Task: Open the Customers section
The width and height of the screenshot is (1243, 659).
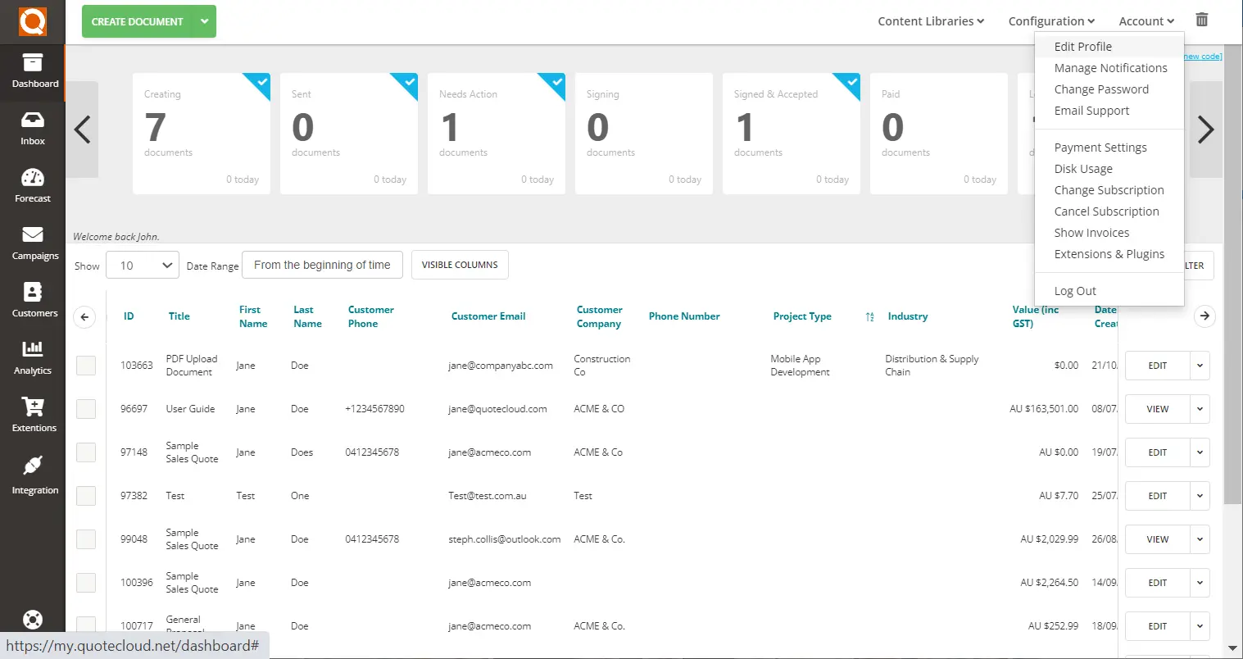Action: [x=33, y=301]
